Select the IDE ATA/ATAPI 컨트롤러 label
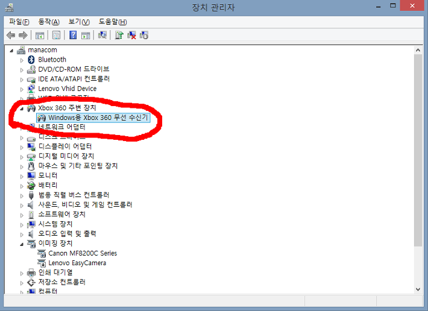The width and height of the screenshot is (428, 311). [x=74, y=79]
